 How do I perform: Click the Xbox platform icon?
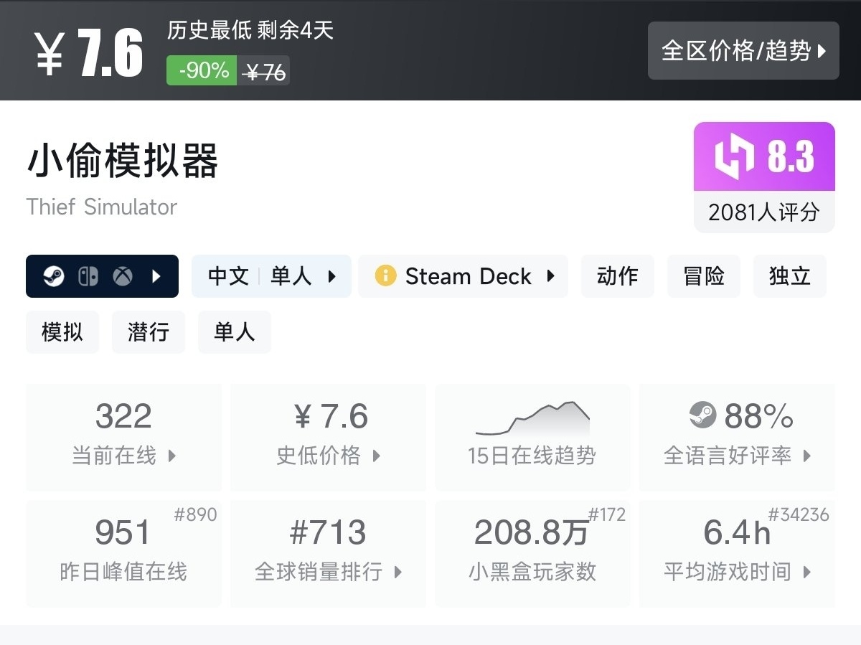coord(123,276)
